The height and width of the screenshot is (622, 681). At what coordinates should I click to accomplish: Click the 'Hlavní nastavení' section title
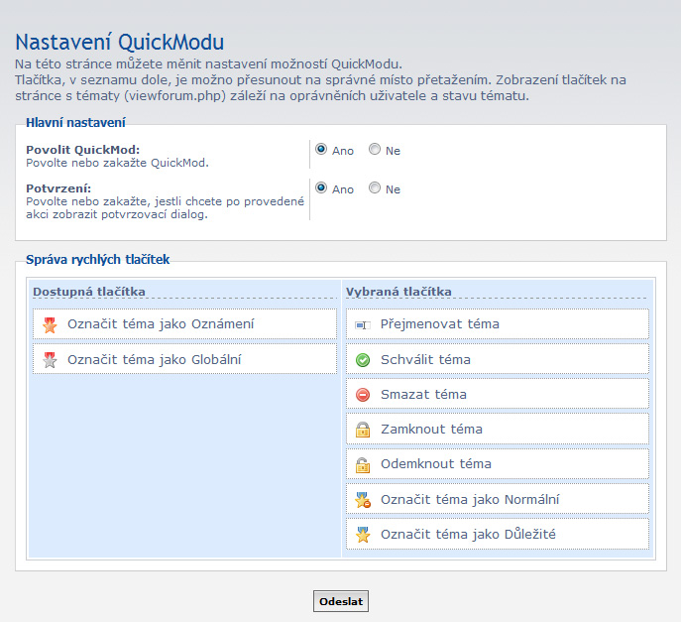(75, 123)
